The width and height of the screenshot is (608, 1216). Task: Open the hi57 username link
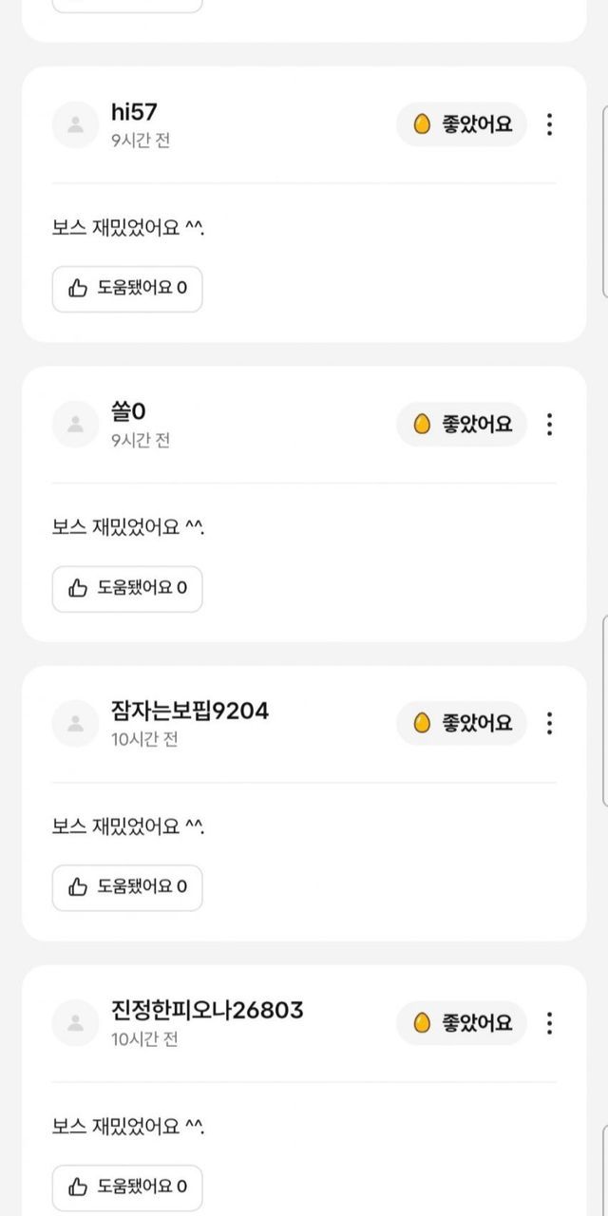134,112
